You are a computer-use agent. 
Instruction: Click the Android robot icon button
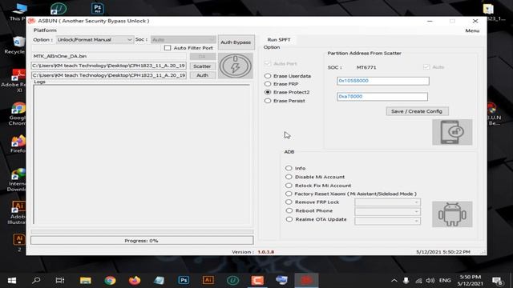[452, 214]
